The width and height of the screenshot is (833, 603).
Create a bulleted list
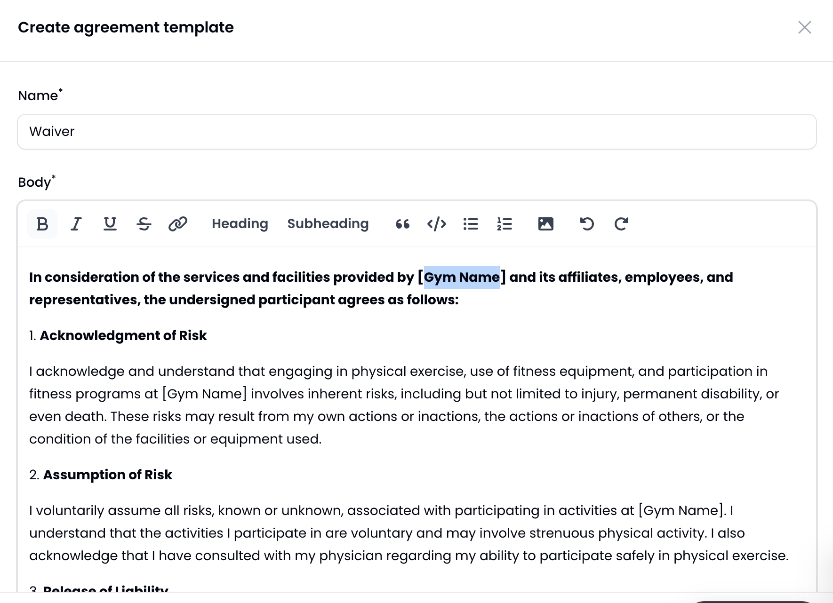[x=471, y=224]
